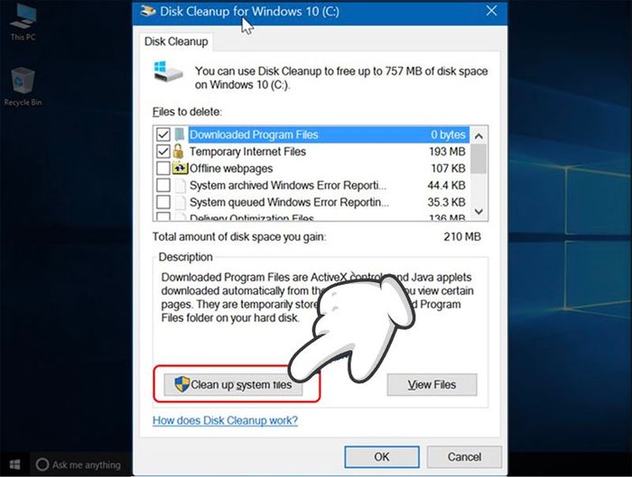The image size is (632, 477).
Task: Click the Description group label
Action: point(185,257)
